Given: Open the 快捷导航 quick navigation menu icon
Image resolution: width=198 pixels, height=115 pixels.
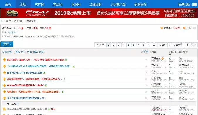Looking at the screenshot, I should pyautogui.click(x=194, y=4).
